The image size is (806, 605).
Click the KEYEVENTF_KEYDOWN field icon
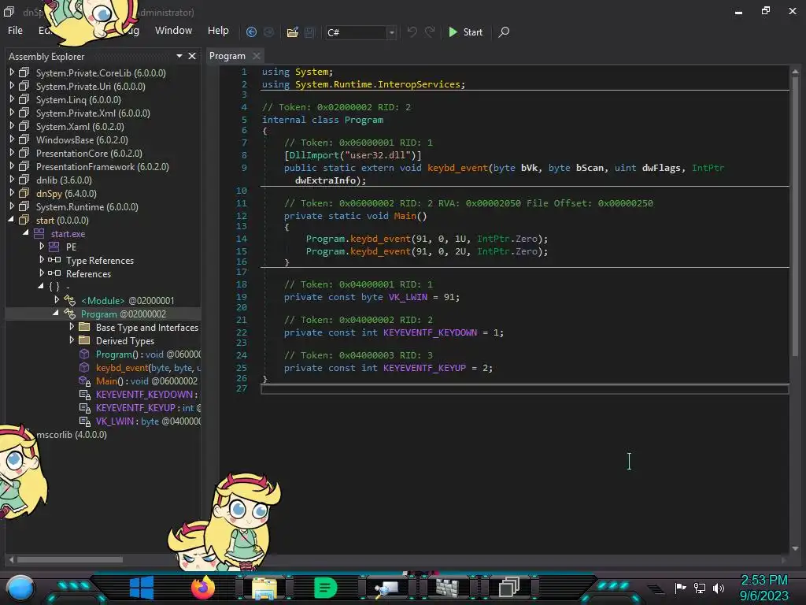tap(84, 395)
